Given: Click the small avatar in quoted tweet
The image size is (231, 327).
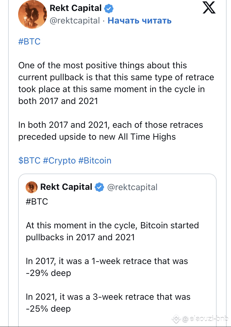Looking at the screenshot, I should [32, 187].
